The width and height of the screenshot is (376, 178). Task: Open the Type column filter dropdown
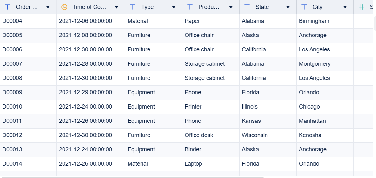(174, 7)
